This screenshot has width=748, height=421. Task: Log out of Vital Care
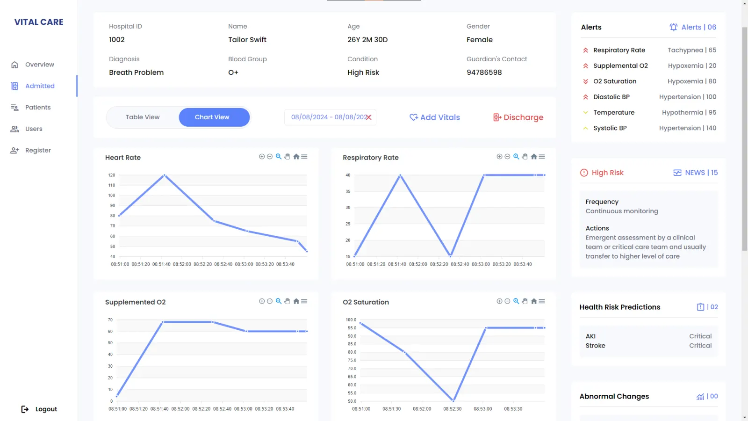pyautogui.click(x=39, y=409)
